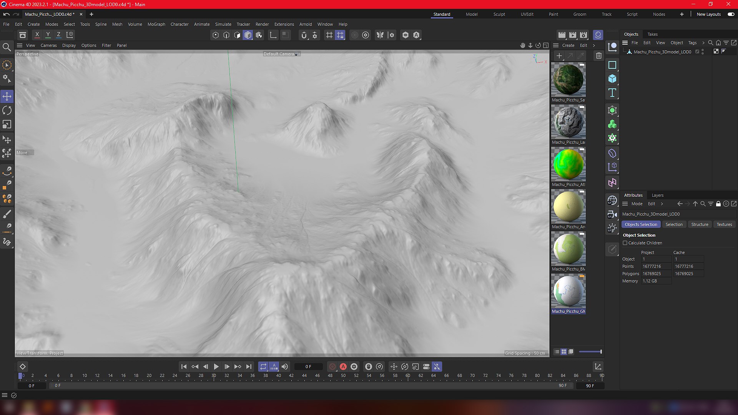
Task: Switch to Points mode icon
Action: tap(216, 35)
